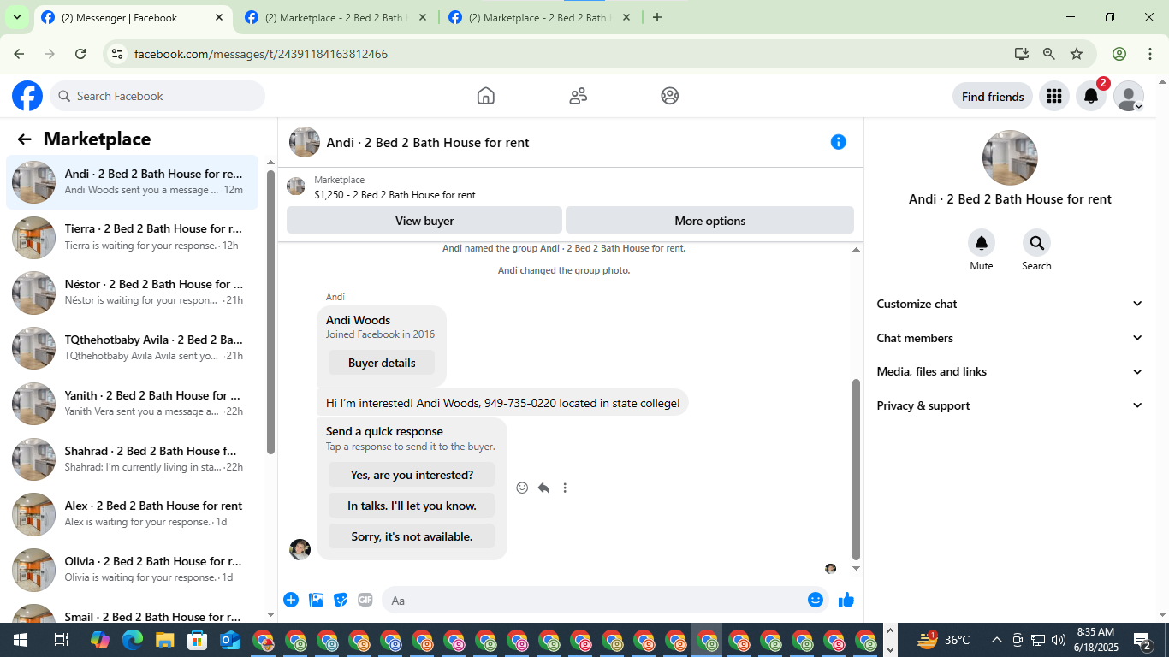Open a new browser tab
The width and height of the screenshot is (1169, 657).
[657, 17]
